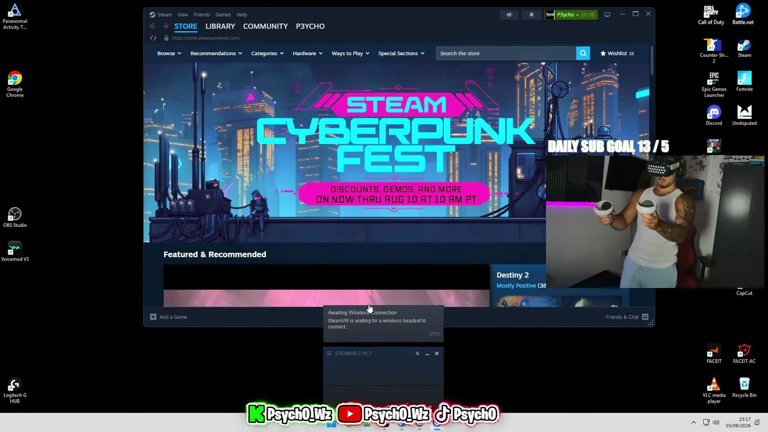Click the Steam search magnifier button

point(583,53)
